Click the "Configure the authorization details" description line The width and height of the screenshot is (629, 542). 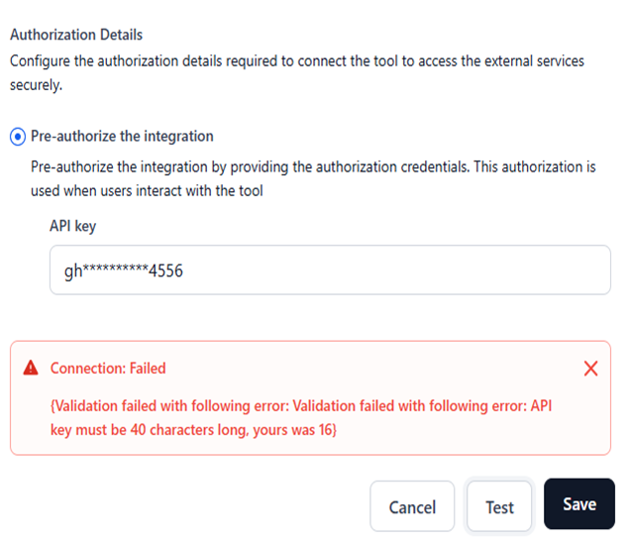(x=296, y=61)
